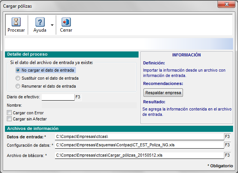Click the Diario de efectivo input field

coord(58,97)
